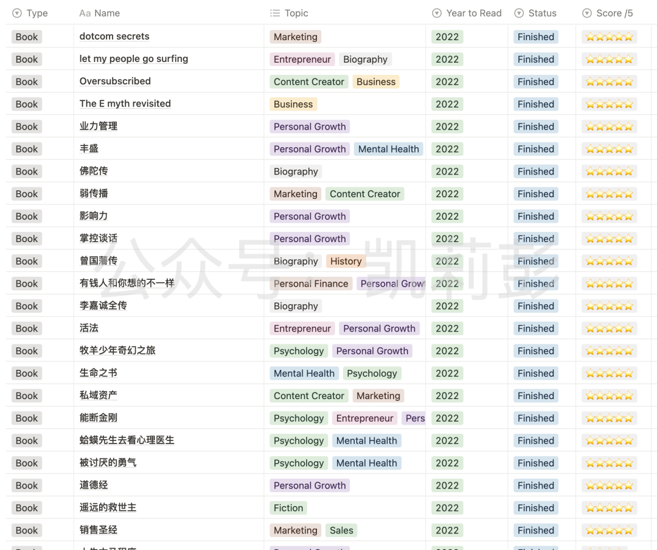Viewport: 657px width, 550px height.
Task: Select the 道德经 name cell
Action: (x=169, y=485)
